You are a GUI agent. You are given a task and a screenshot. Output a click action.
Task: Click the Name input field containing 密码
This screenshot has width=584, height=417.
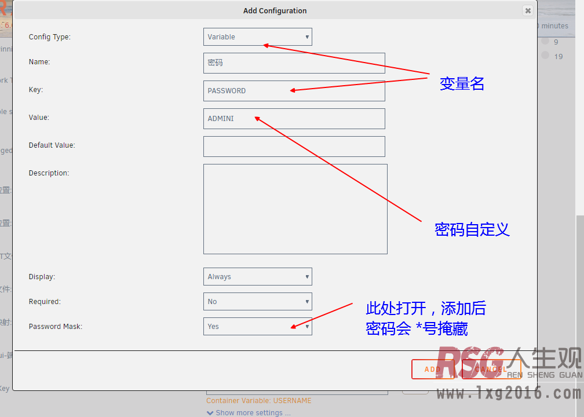(x=294, y=63)
